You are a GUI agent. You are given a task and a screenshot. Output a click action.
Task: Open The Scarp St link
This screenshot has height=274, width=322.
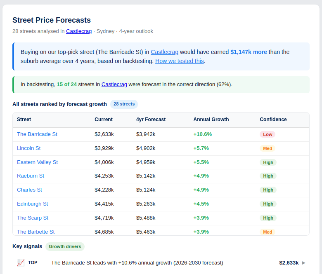click(33, 218)
